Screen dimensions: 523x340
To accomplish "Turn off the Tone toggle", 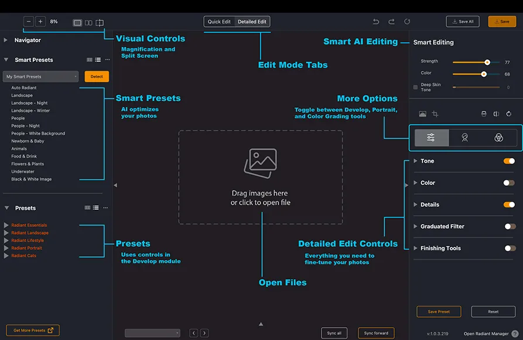I will click(x=510, y=161).
